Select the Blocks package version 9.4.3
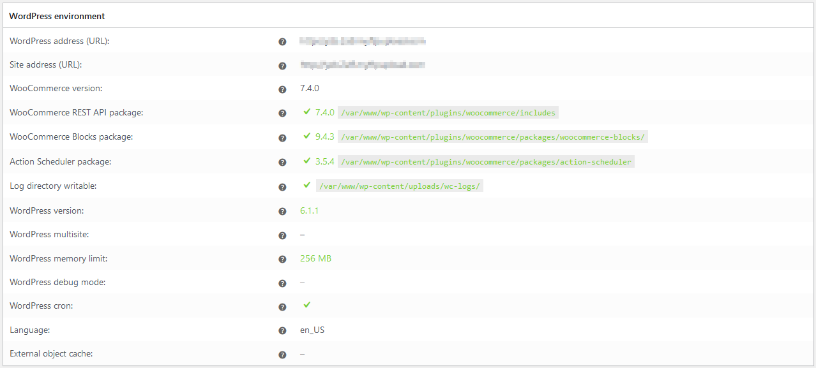The image size is (816, 368). tap(325, 136)
